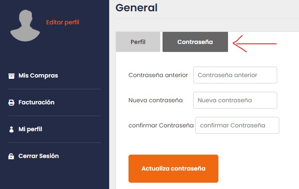Select the Contraseña tab

click(x=195, y=42)
